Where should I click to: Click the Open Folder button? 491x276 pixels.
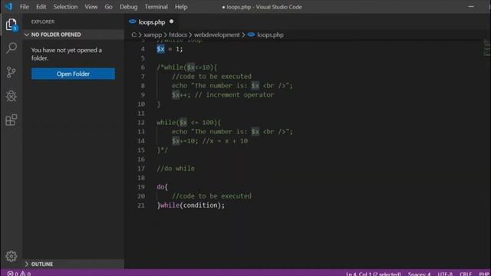coord(73,74)
